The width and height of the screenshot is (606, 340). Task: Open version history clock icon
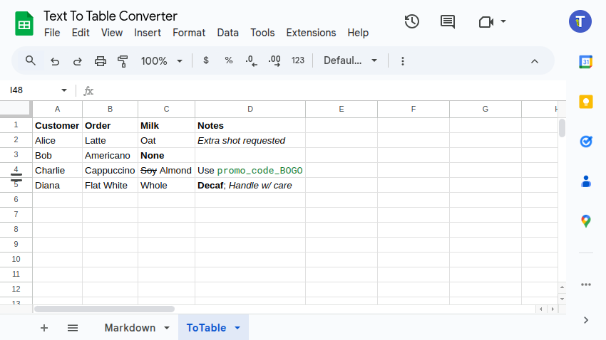tap(411, 21)
